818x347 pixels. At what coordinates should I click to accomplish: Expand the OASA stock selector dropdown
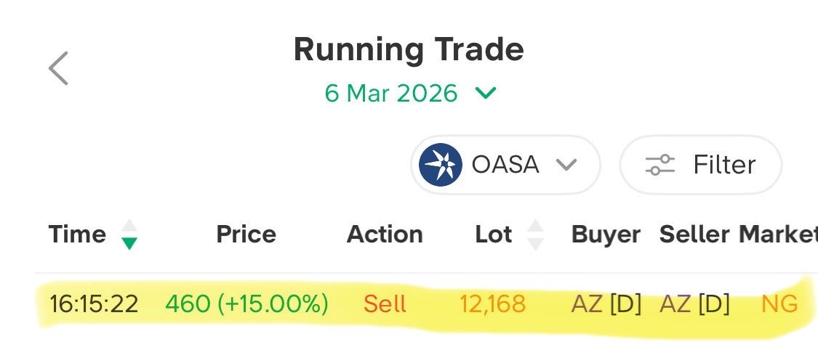pos(566,165)
